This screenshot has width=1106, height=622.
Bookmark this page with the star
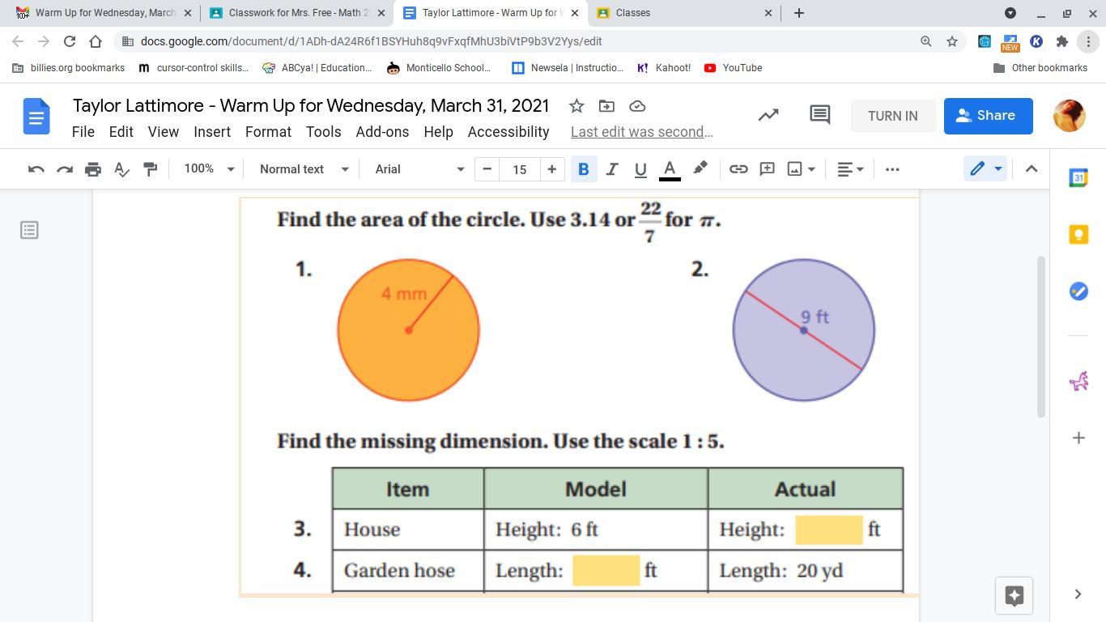coord(952,41)
